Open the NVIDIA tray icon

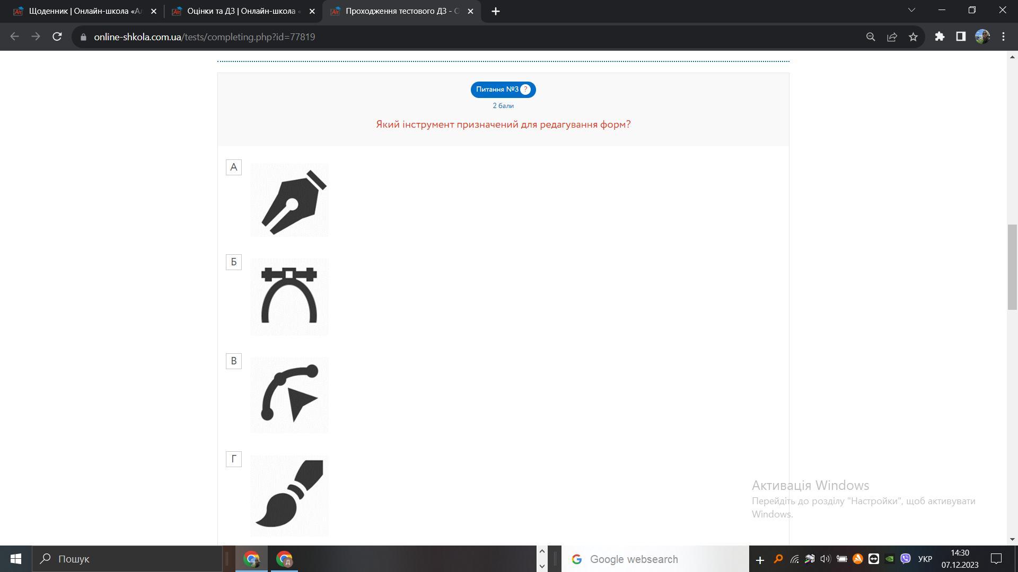(x=889, y=559)
